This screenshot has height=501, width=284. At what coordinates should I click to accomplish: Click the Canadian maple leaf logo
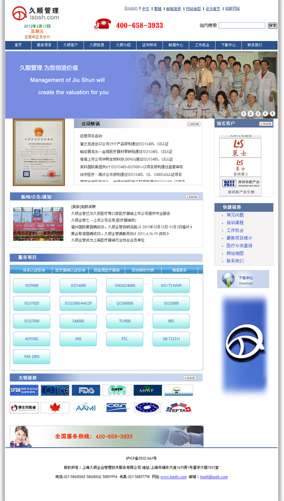click(x=55, y=408)
